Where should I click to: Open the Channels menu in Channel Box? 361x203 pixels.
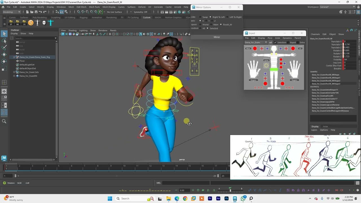pos(315,34)
